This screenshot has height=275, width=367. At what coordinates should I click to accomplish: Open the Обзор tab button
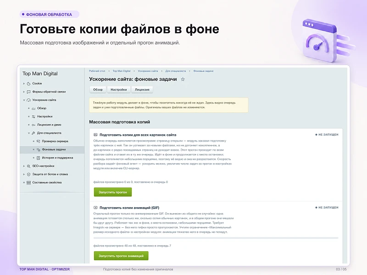pyautogui.click(x=98, y=89)
